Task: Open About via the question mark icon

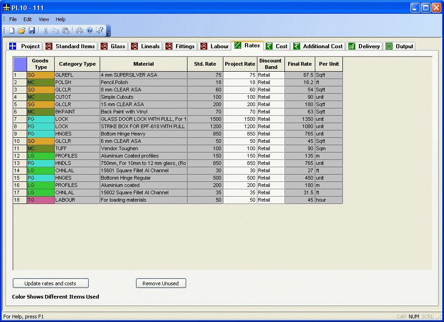Action: click(90, 31)
